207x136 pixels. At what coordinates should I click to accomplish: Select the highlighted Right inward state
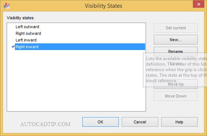pos(80,47)
